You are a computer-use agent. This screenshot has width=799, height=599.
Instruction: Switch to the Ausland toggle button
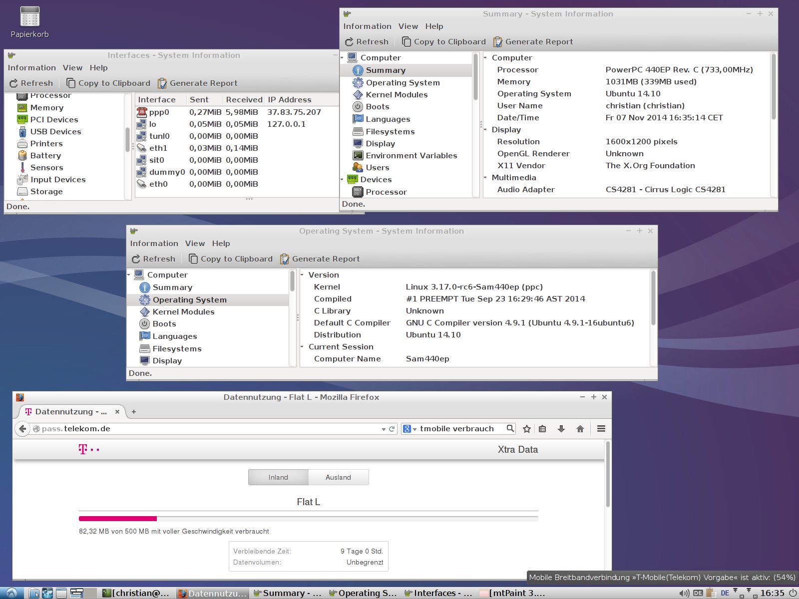338,477
